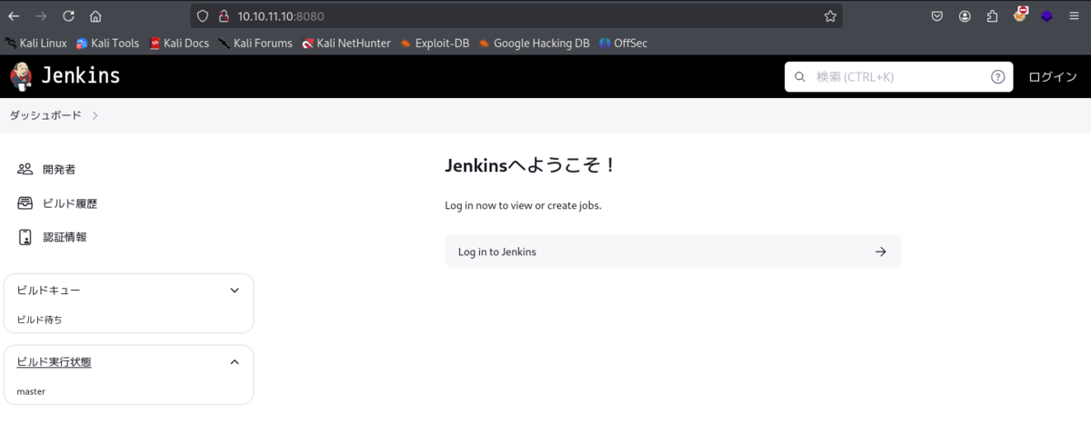This screenshot has height=444, width=1091.
Task: Click the Jenkins butler logo
Action: [x=21, y=76]
